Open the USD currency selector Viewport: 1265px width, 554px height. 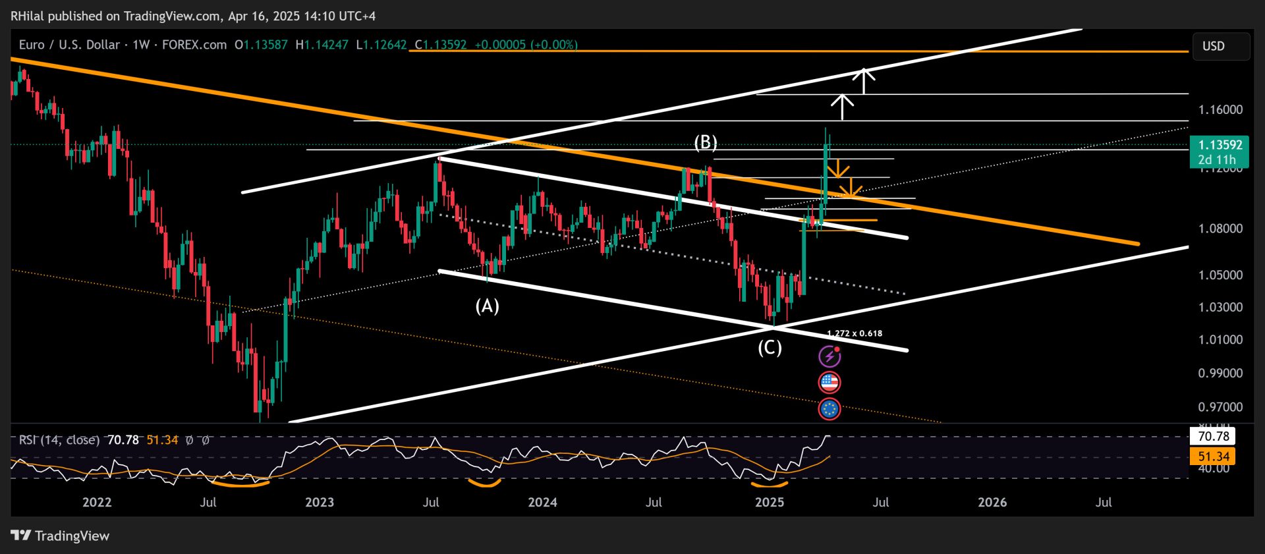(1221, 46)
